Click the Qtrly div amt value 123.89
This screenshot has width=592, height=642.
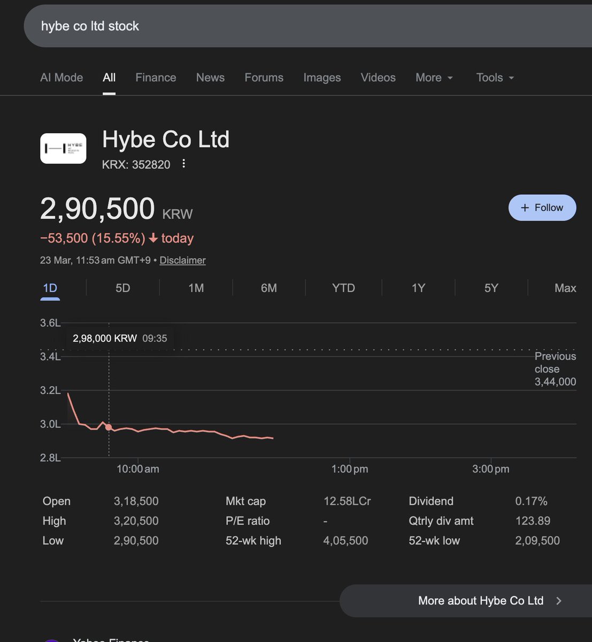point(533,521)
